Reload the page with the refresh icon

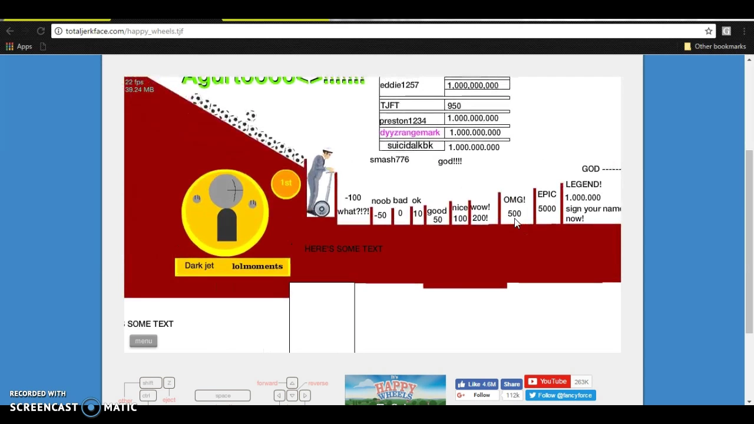[41, 31]
